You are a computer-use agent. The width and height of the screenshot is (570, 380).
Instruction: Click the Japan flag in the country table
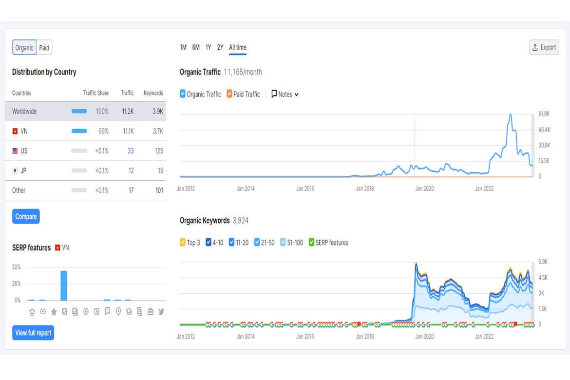coord(15,171)
